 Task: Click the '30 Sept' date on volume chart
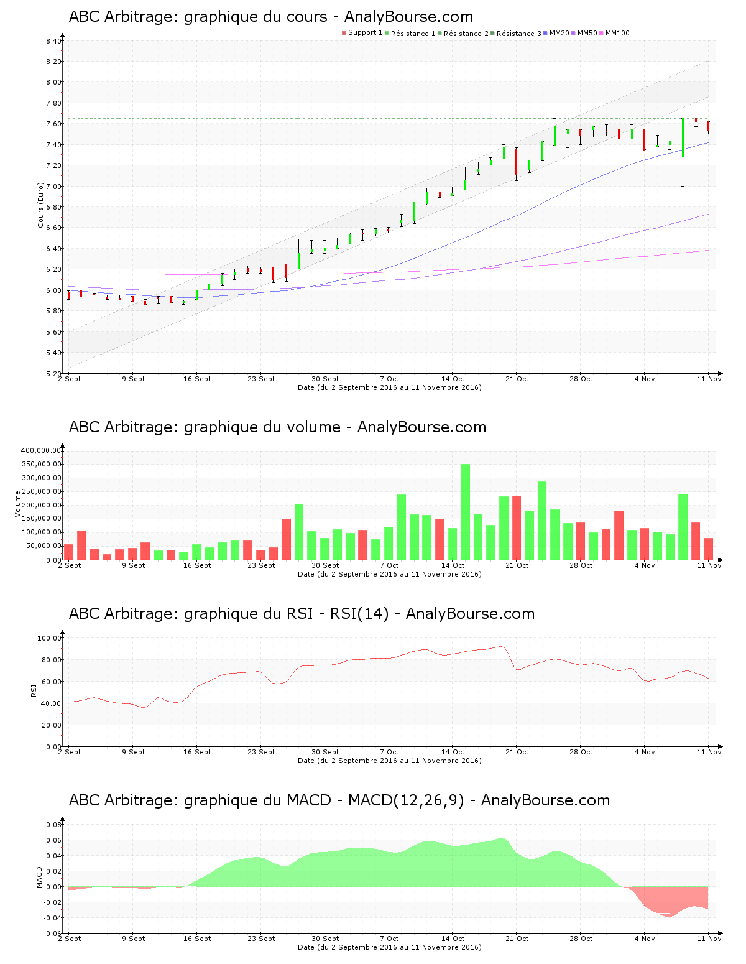(x=325, y=565)
